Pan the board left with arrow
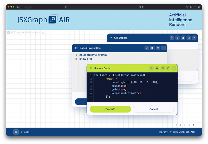Screen dimensions: 208x144 pyautogui.click(x=185, y=125)
